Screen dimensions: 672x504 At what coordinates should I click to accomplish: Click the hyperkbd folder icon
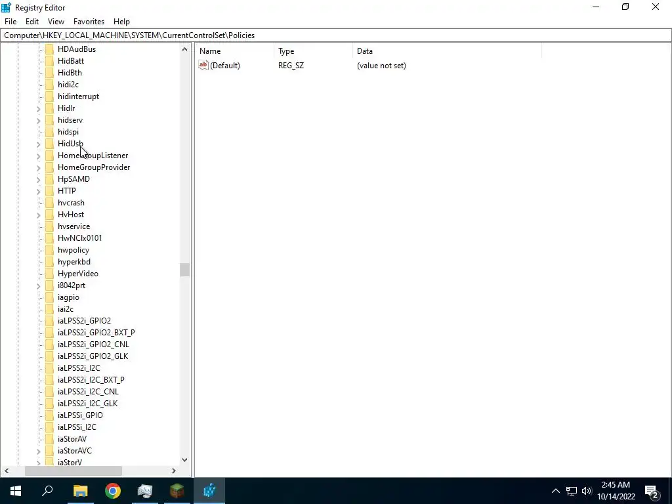[50, 261]
